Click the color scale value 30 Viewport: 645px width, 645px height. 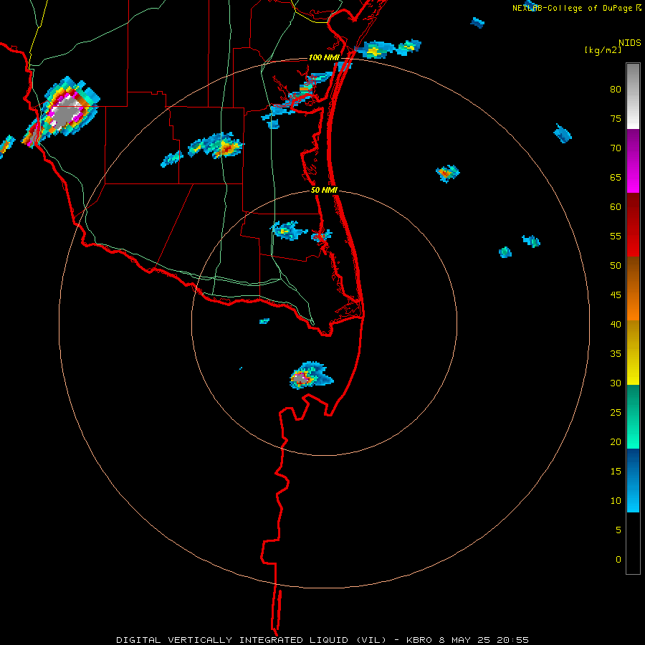tap(616, 383)
